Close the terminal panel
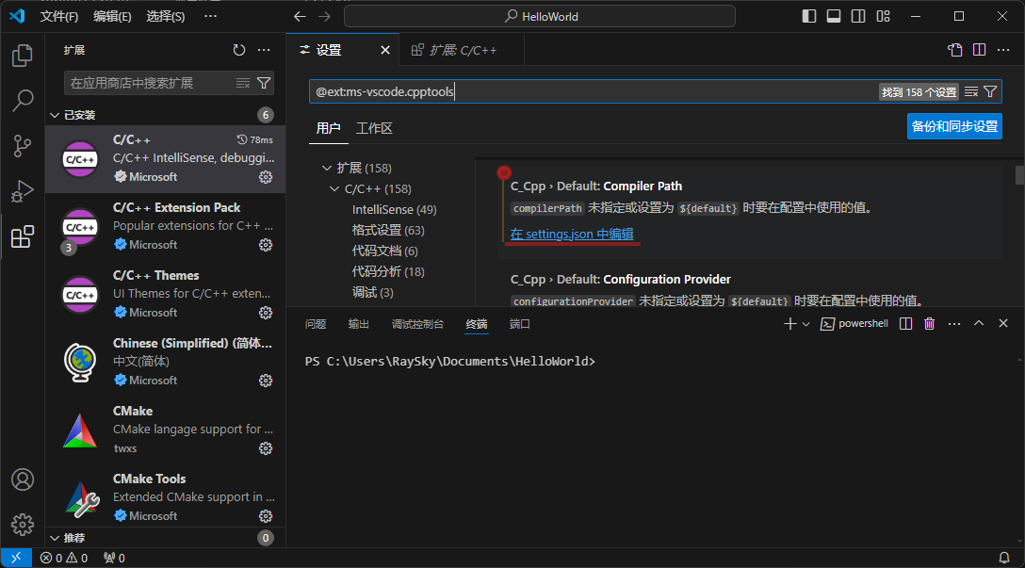The height and width of the screenshot is (568, 1025). 1003,323
